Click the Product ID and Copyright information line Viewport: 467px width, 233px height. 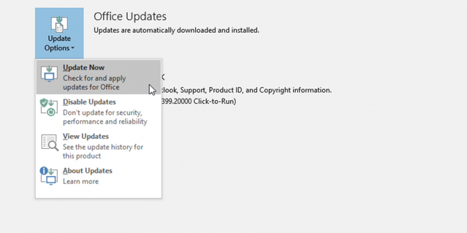coord(247,90)
